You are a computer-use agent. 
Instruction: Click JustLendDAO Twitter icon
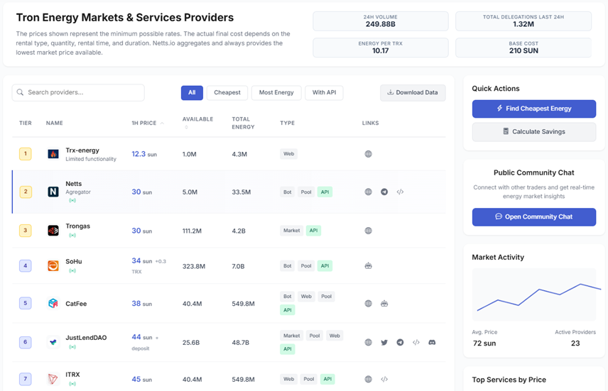click(384, 342)
